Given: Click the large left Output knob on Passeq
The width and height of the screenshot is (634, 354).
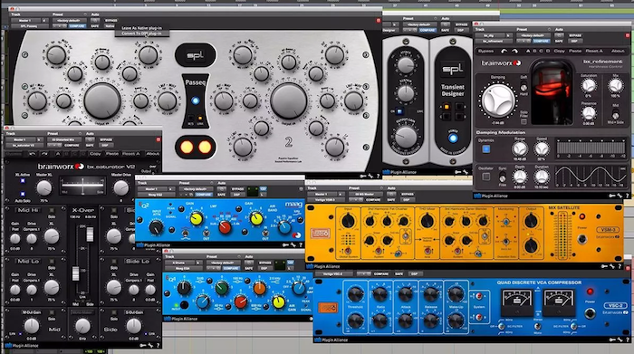Looking at the screenshot, I should pos(102,101).
